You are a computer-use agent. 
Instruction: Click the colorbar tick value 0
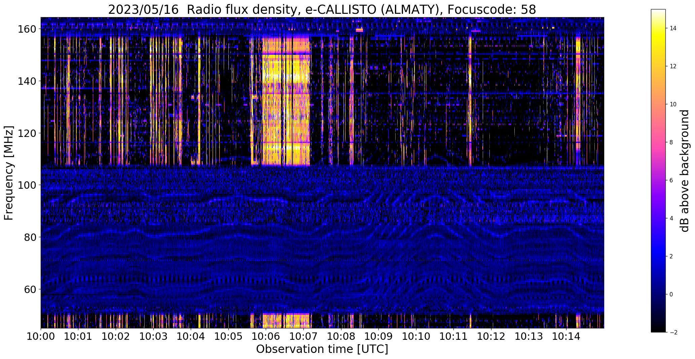click(x=671, y=295)
